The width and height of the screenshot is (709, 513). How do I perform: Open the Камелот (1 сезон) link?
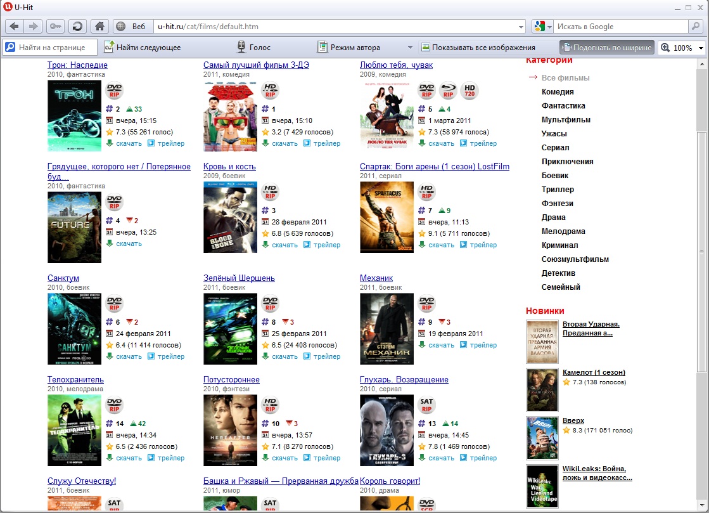[594, 372]
